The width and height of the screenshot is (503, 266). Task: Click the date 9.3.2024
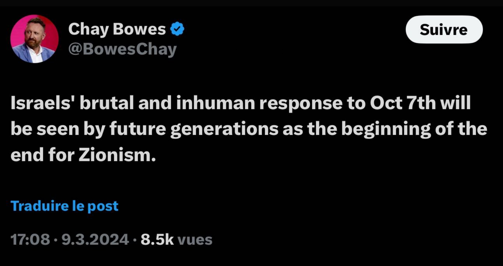tap(95, 239)
